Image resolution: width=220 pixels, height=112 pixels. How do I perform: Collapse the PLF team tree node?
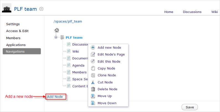pos(56,38)
